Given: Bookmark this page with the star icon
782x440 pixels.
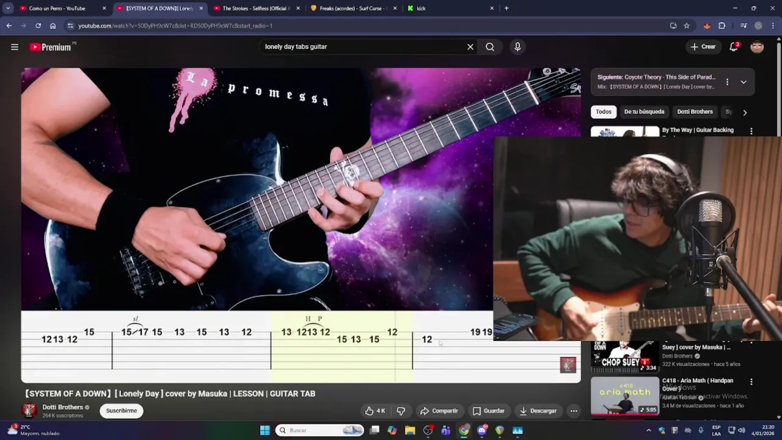Looking at the screenshot, I should (687, 26).
